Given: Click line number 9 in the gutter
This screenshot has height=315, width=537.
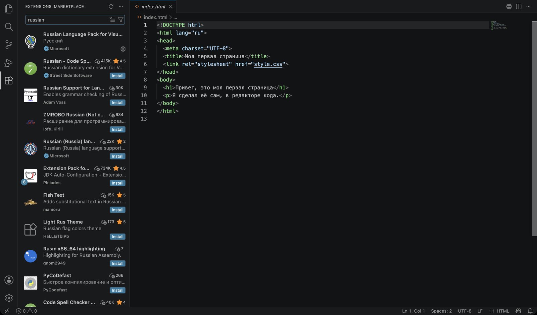Looking at the screenshot, I should tap(145, 87).
